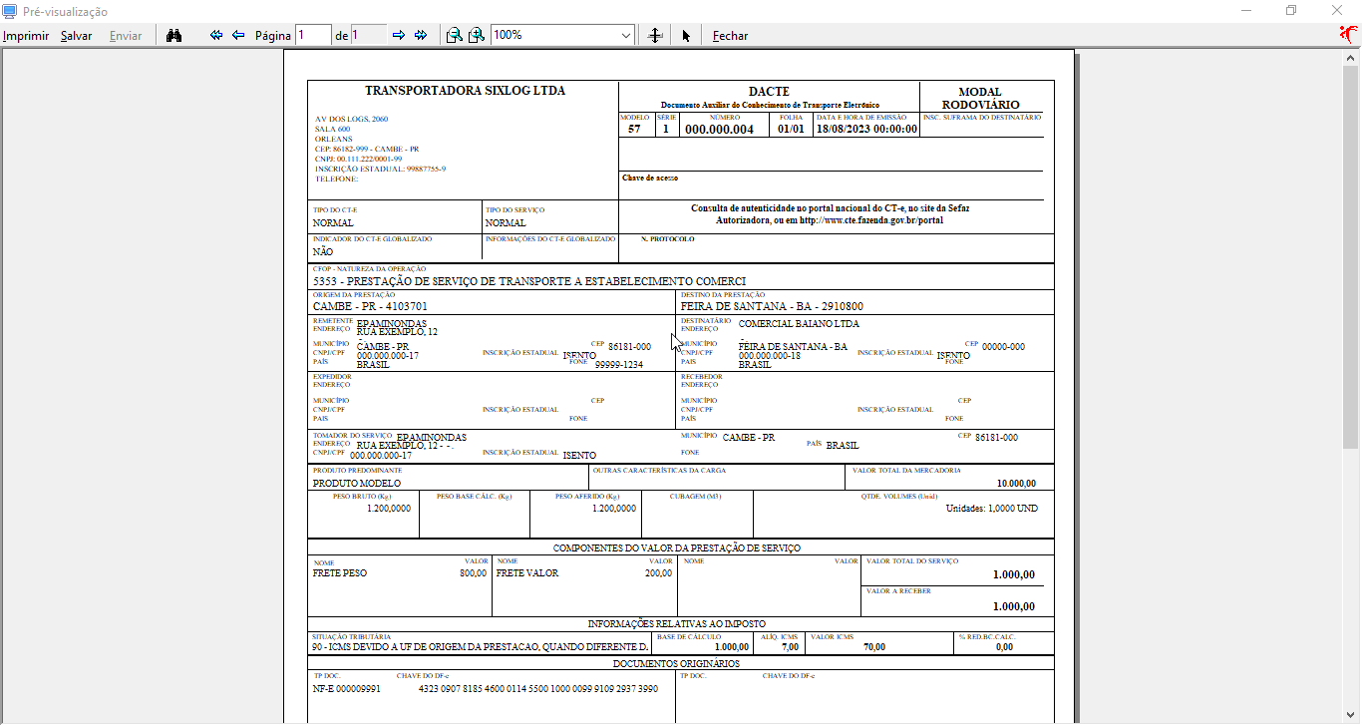Click 'TRANSPORTADORA SIXLOG LTDA' heading
This screenshot has width=1362, height=726.
(465, 91)
